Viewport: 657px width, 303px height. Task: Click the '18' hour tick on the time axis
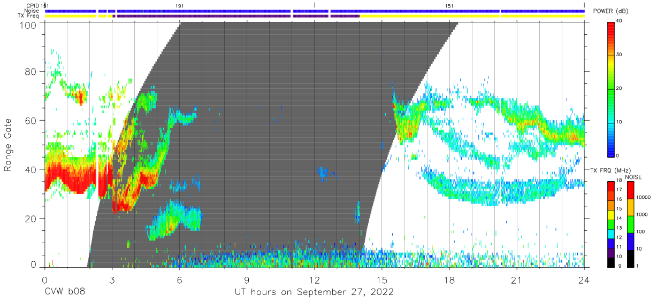[x=449, y=279]
